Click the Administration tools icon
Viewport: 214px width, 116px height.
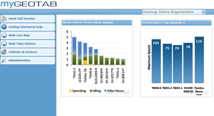pos(4,61)
